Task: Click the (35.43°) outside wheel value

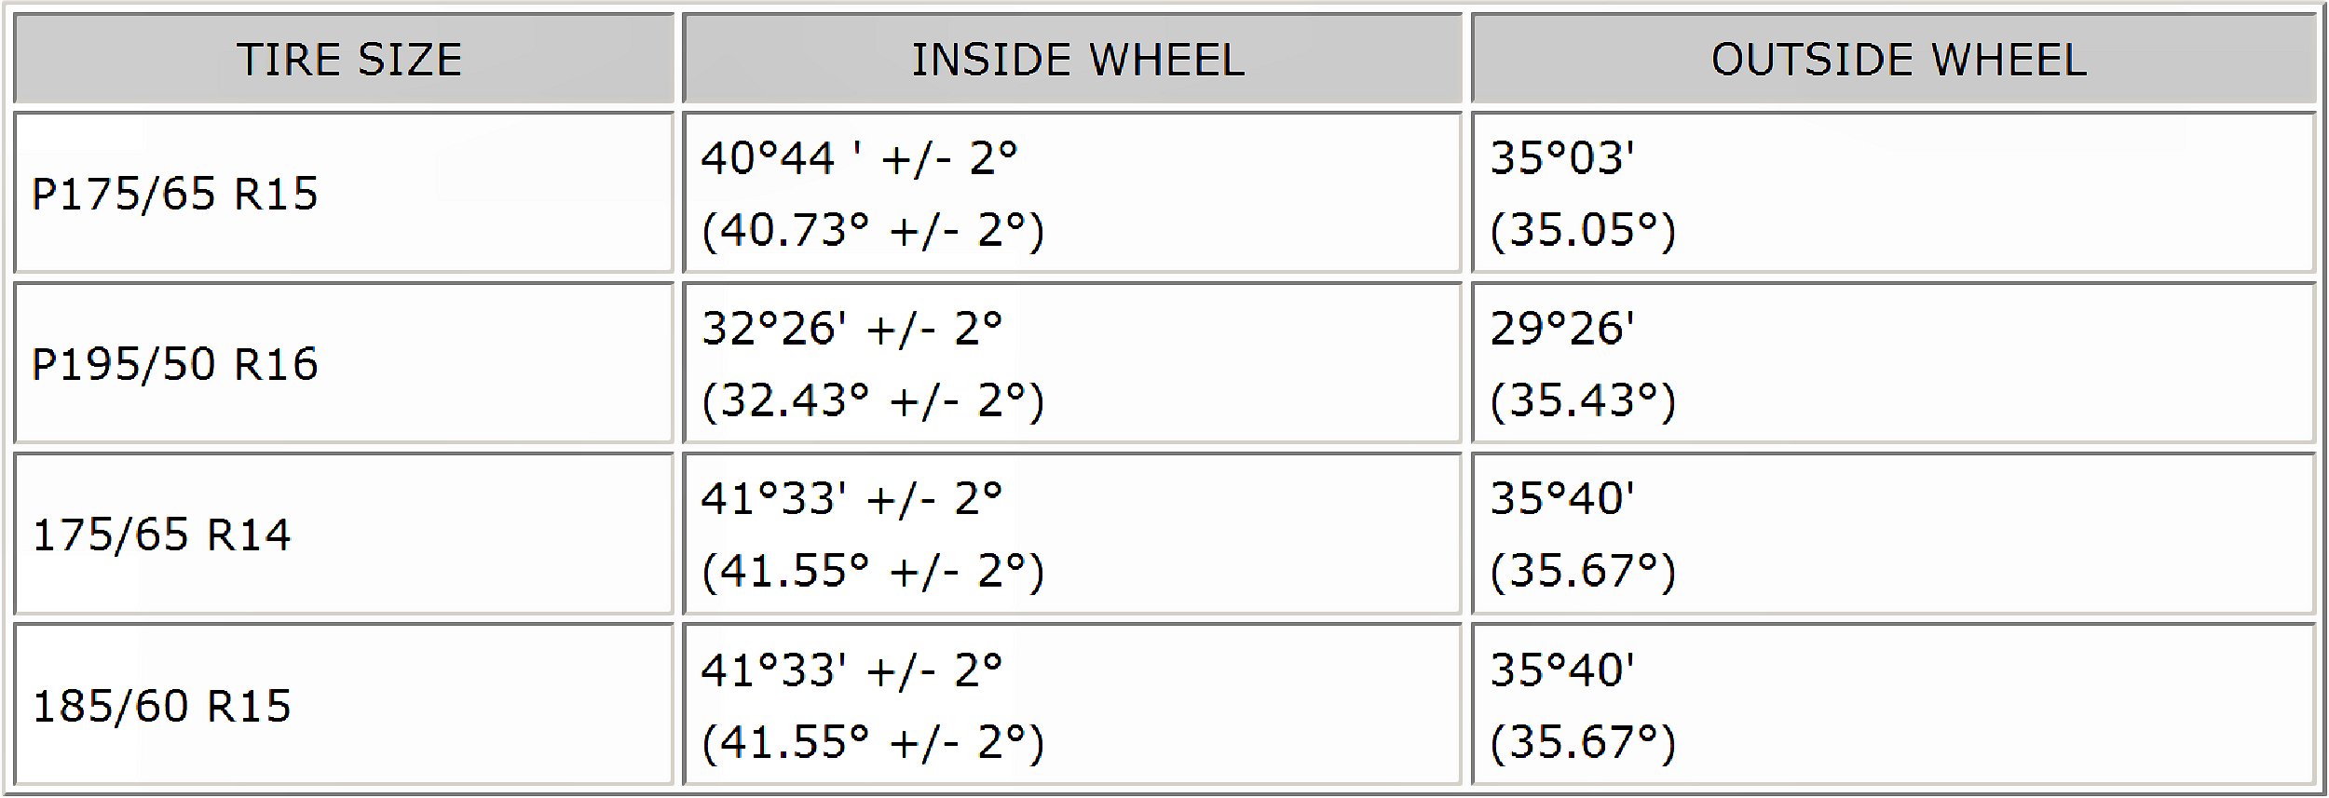Action: pos(1583,400)
